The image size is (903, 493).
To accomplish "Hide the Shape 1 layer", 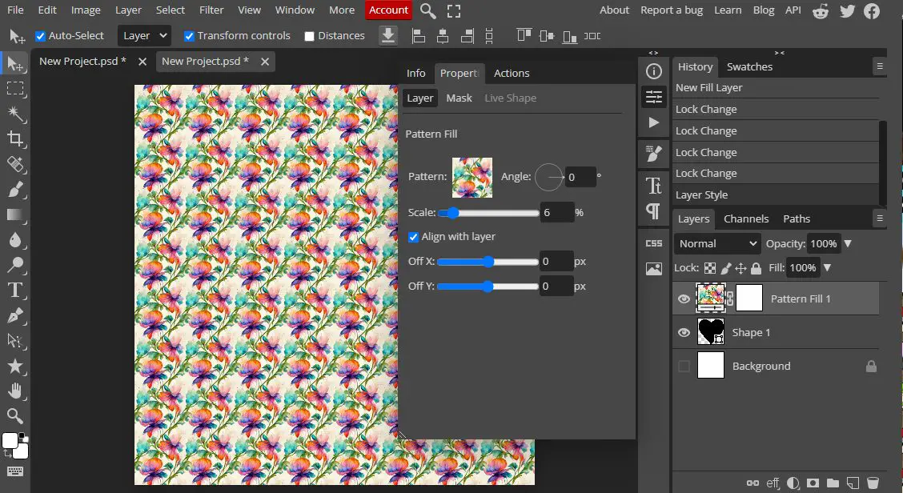I will coord(684,332).
